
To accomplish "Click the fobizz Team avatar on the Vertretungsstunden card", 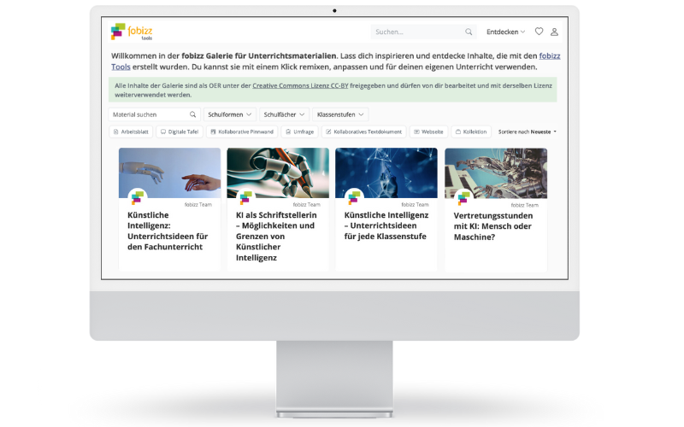I will [x=463, y=198].
